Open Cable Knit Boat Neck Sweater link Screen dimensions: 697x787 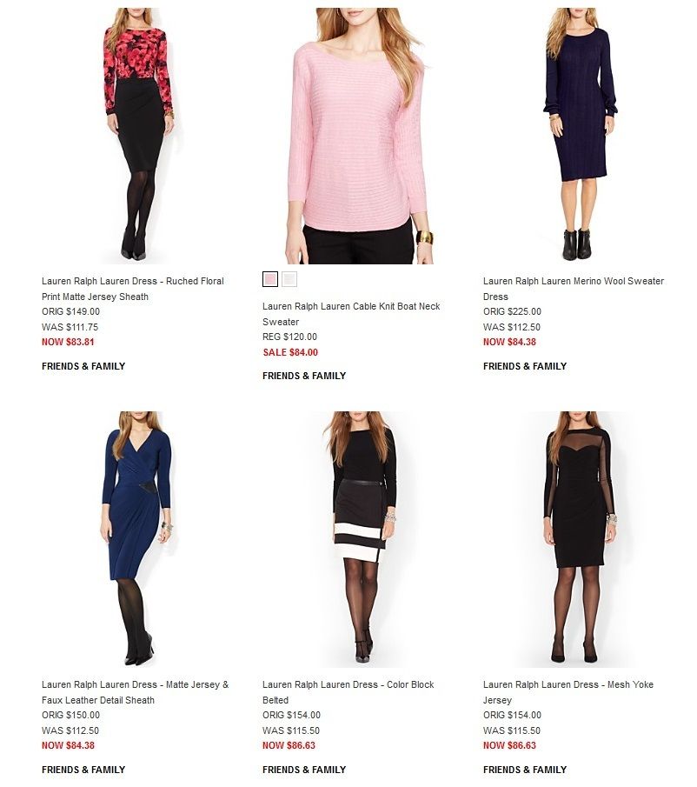pyautogui.click(x=351, y=314)
